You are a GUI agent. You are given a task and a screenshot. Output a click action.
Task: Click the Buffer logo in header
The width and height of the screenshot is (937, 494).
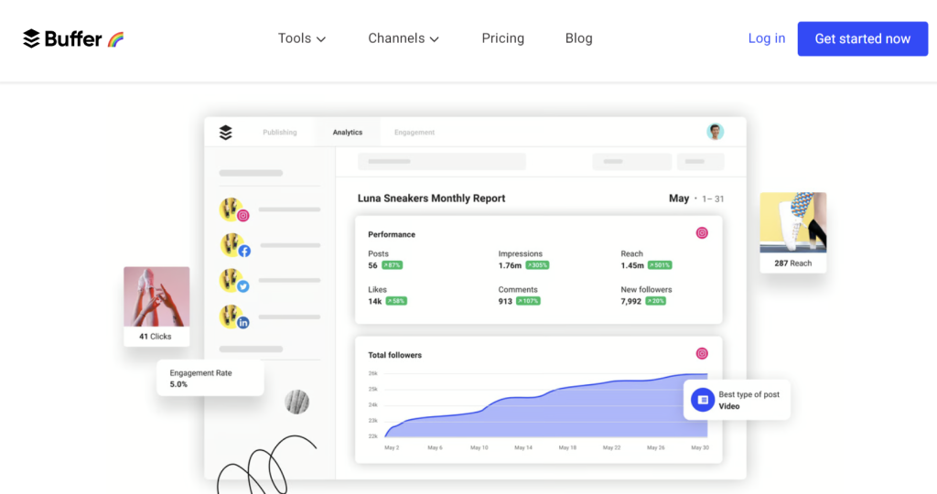tap(62, 38)
